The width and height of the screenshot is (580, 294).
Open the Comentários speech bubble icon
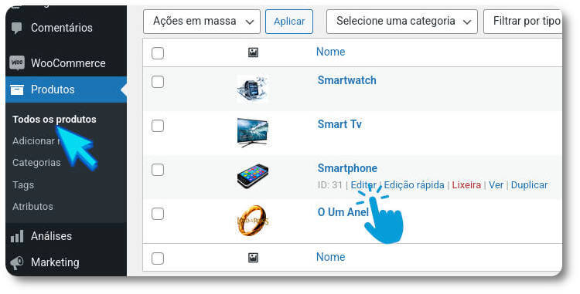click(17, 28)
